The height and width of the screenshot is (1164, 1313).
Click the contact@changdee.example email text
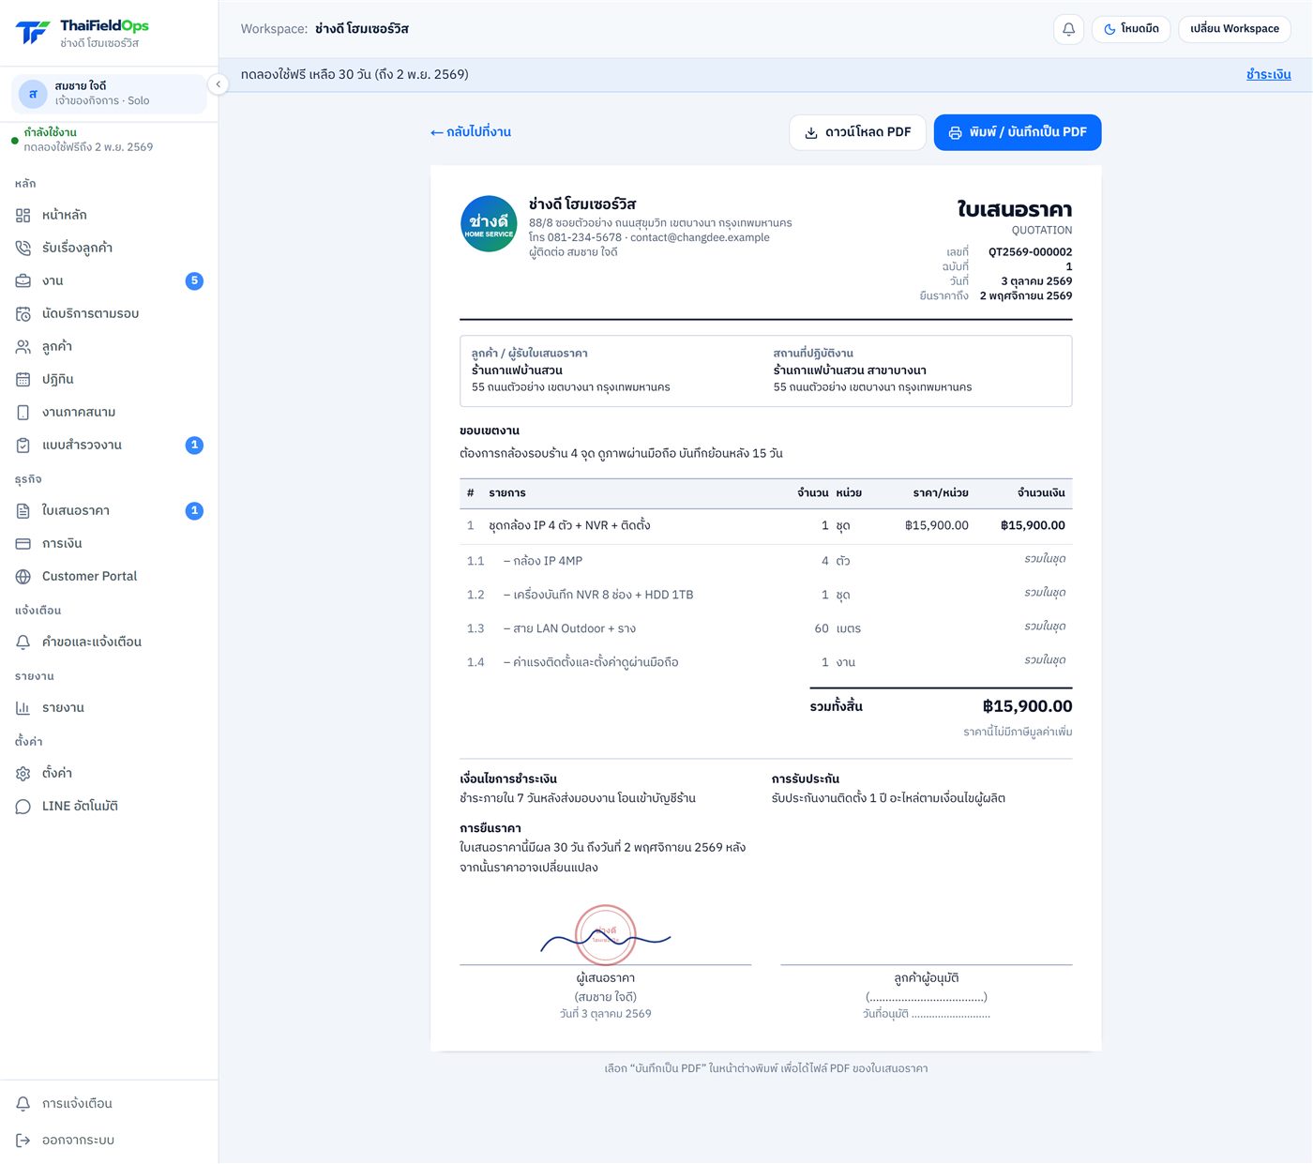(x=700, y=237)
